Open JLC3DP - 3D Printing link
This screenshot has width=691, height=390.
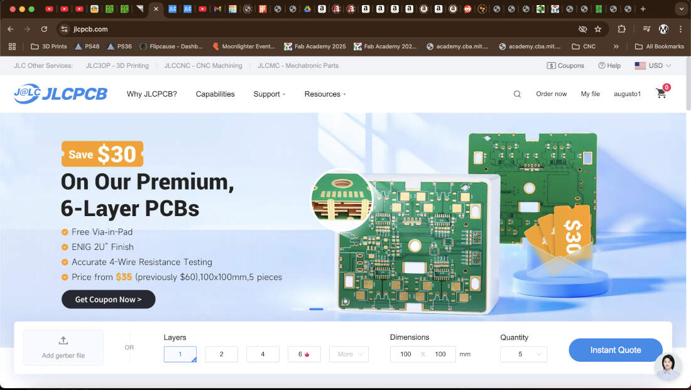pos(117,66)
